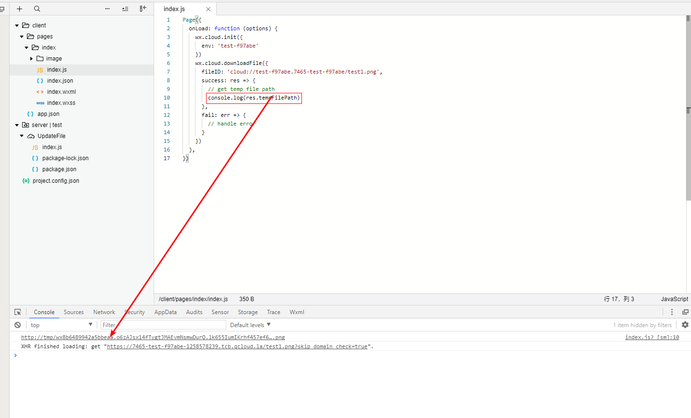Select the inspect element picker icon

[18, 312]
